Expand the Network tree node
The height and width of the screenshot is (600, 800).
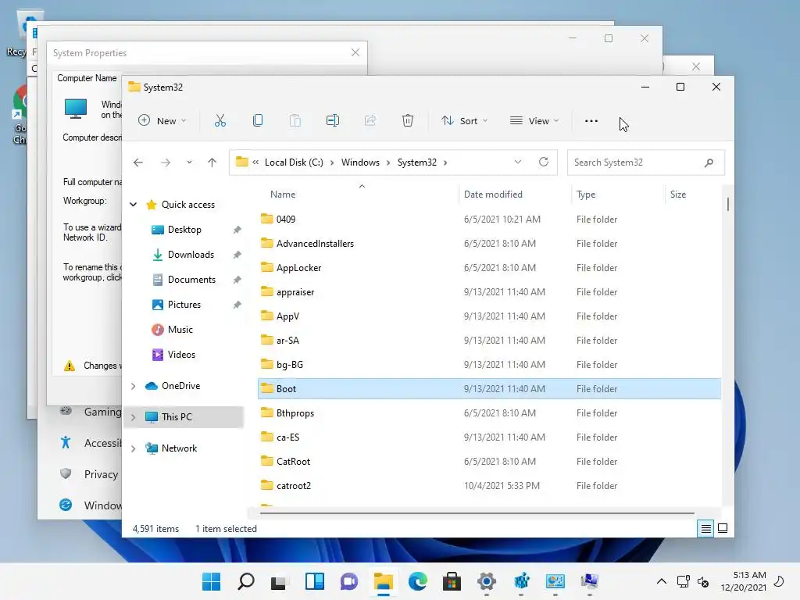click(133, 448)
